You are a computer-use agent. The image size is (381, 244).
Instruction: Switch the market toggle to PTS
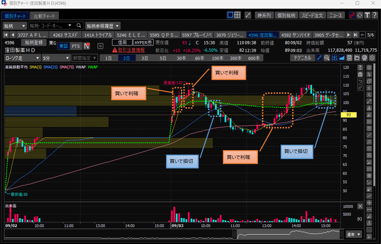pos(76,46)
